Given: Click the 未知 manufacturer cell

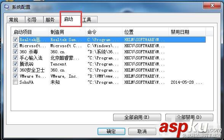Looking at the screenshot, I should coord(55,82).
